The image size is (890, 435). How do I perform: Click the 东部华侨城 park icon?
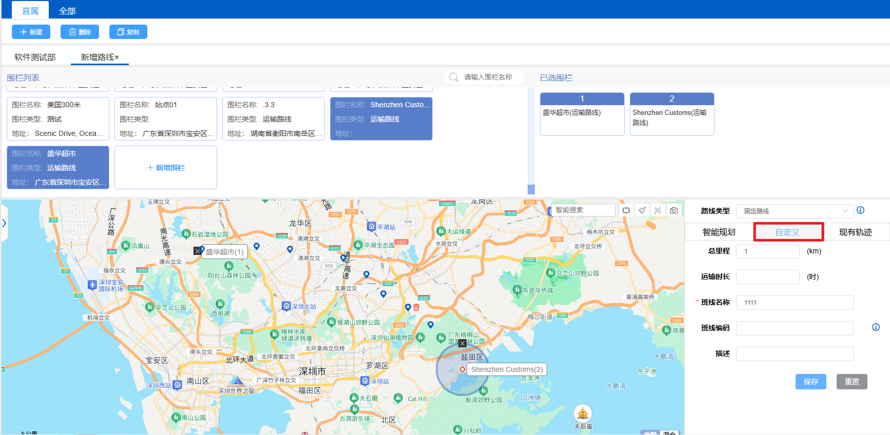tap(517, 289)
